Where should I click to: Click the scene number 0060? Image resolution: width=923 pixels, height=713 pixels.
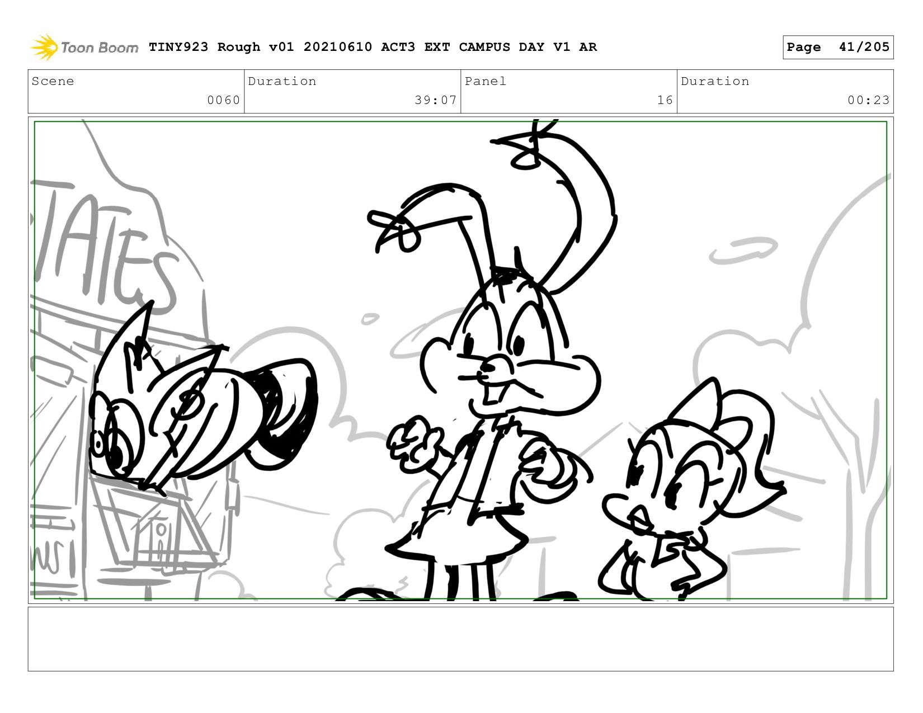(223, 100)
